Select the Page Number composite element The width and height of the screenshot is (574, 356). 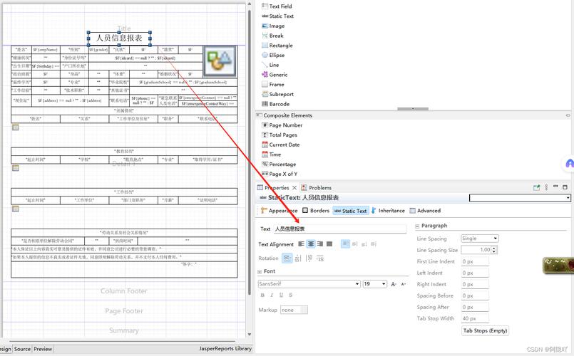point(282,125)
